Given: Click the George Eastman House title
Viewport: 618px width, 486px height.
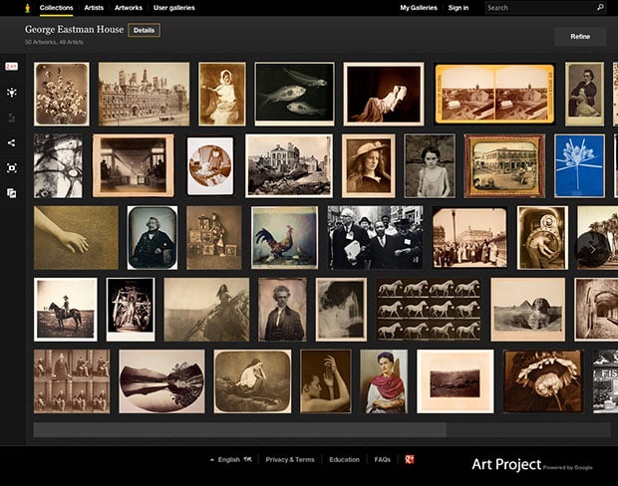Looking at the screenshot, I should [74, 30].
